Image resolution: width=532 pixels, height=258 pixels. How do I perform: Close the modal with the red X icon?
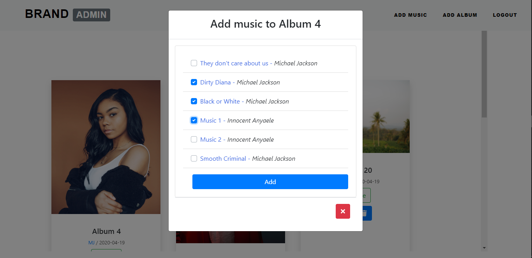343,211
